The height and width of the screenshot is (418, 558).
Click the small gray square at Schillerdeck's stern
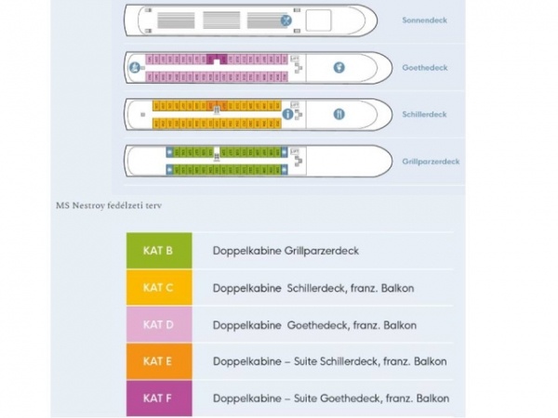pos(142,115)
